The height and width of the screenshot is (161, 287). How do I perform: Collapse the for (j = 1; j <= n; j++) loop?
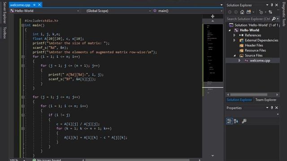pos(23,97)
